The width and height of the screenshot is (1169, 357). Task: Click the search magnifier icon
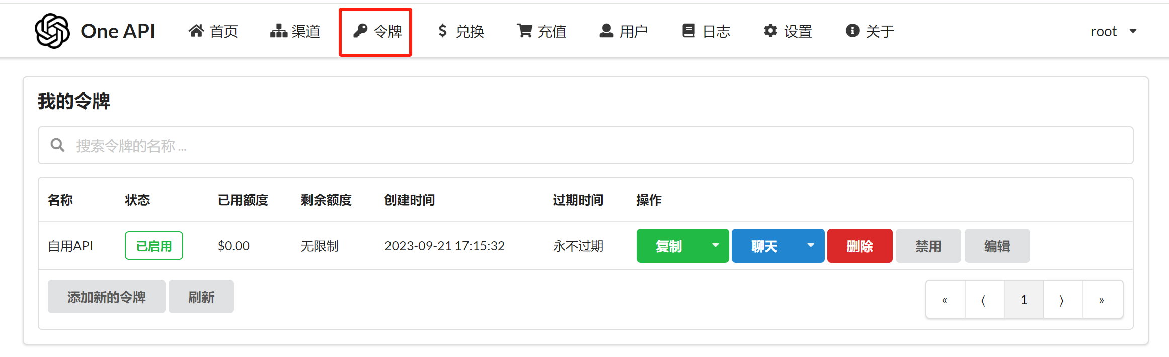(57, 145)
